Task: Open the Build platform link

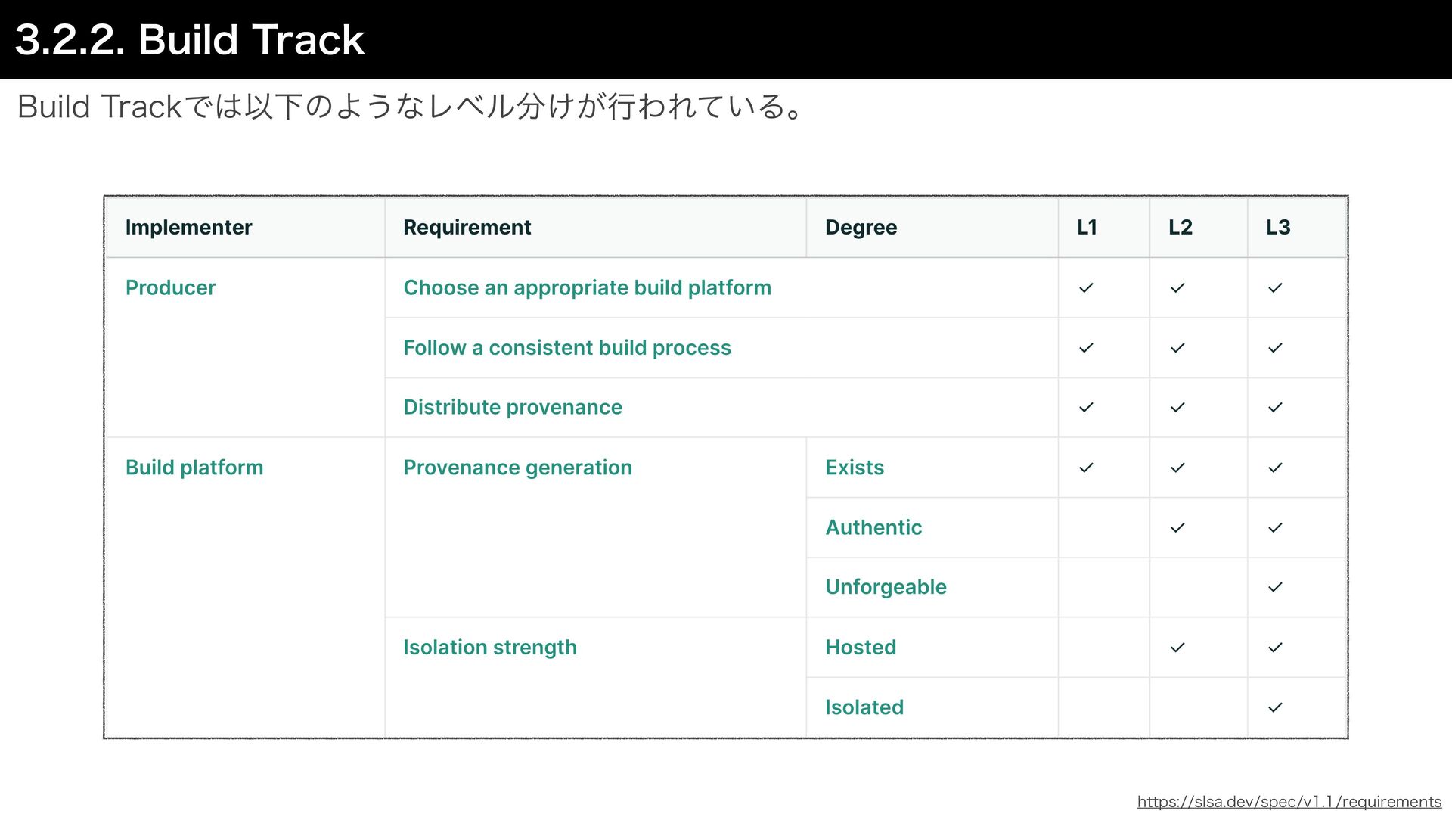Action: [x=194, y=468]
